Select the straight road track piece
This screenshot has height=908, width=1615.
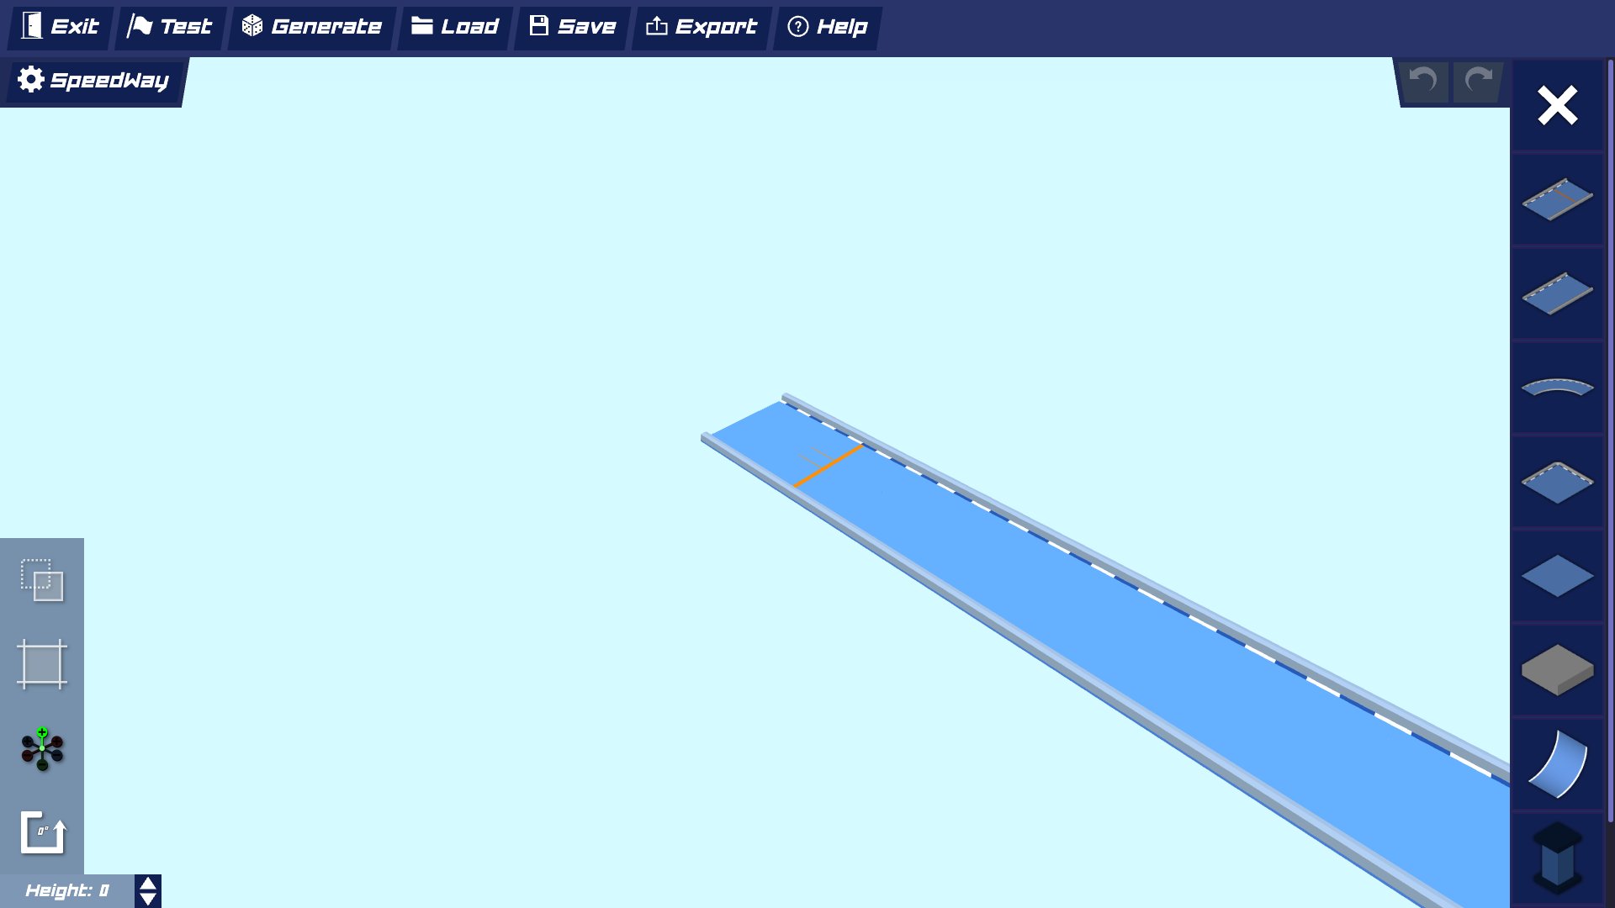(1557, 293)
